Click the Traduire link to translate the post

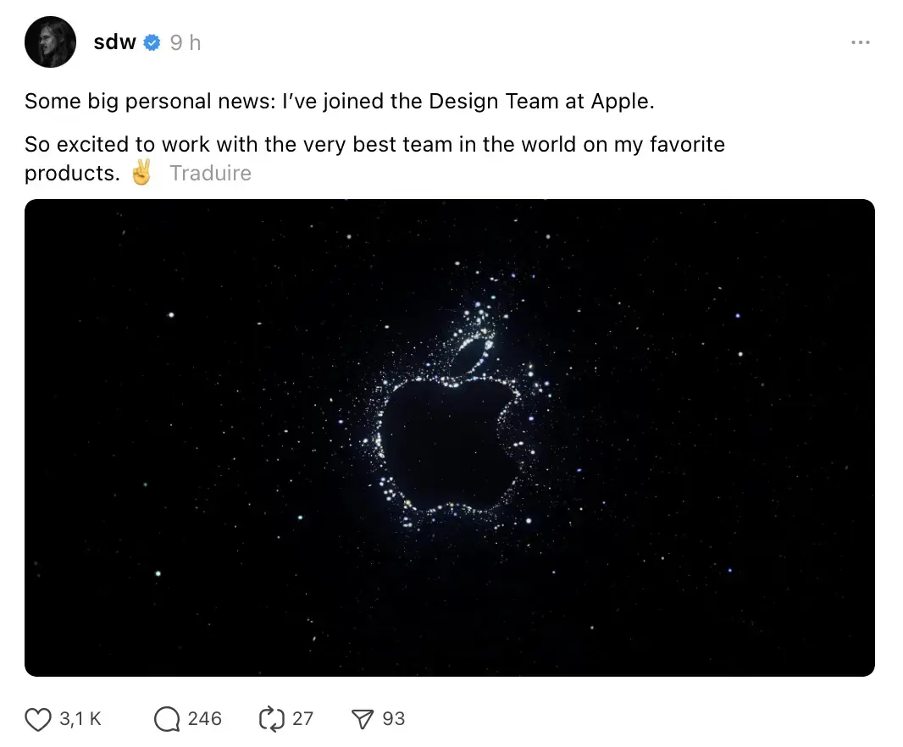[x=210, y=173]
